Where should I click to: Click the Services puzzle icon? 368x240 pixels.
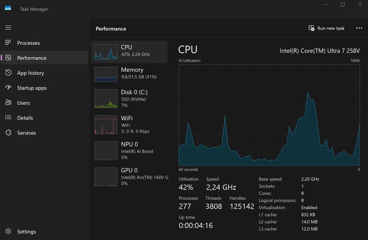coord(8,132)
